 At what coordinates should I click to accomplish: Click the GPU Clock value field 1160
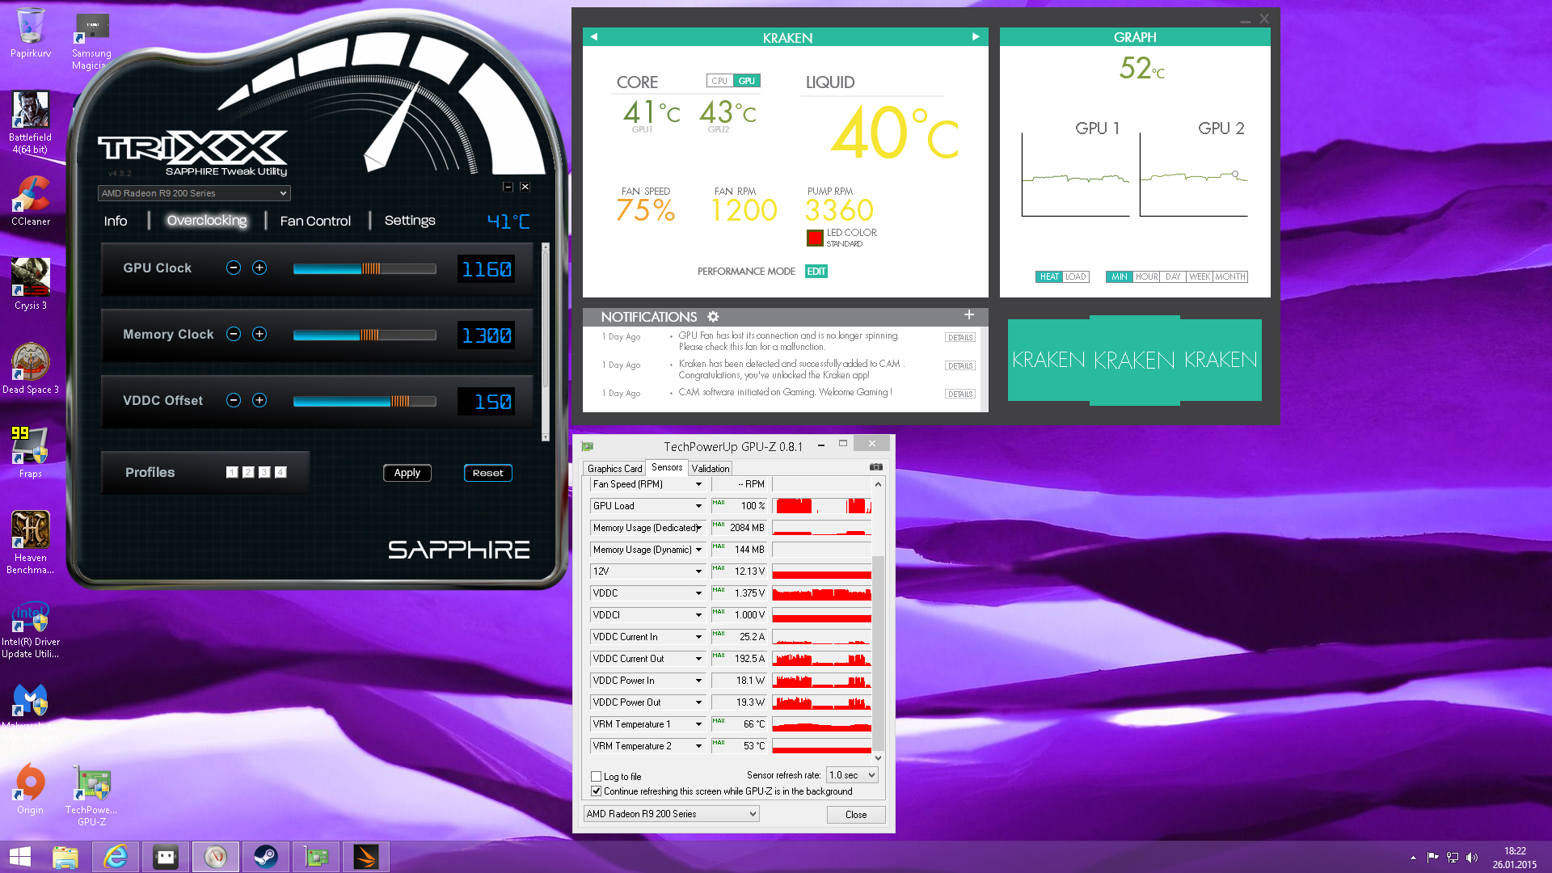click(487, 269)
